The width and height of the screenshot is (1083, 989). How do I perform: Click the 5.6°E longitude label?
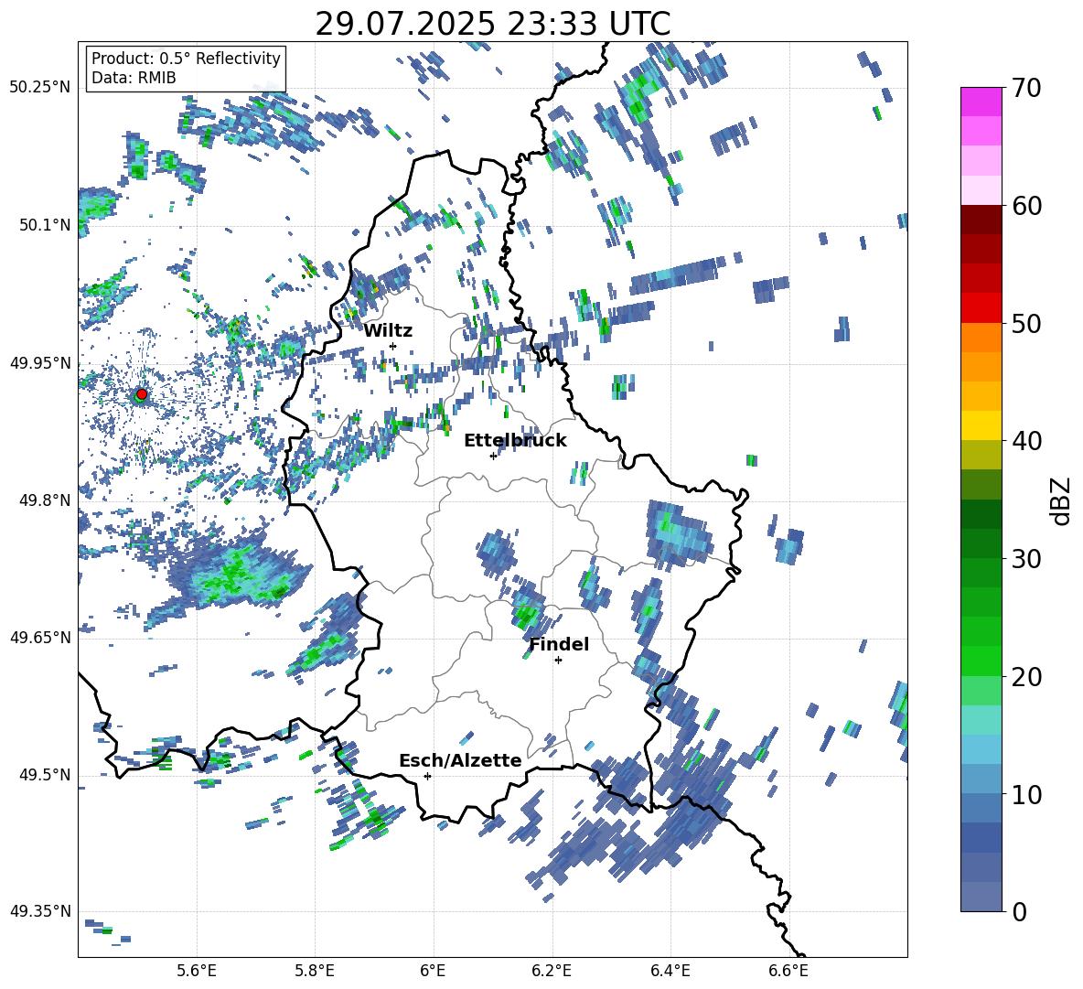(x=197, y=971)
